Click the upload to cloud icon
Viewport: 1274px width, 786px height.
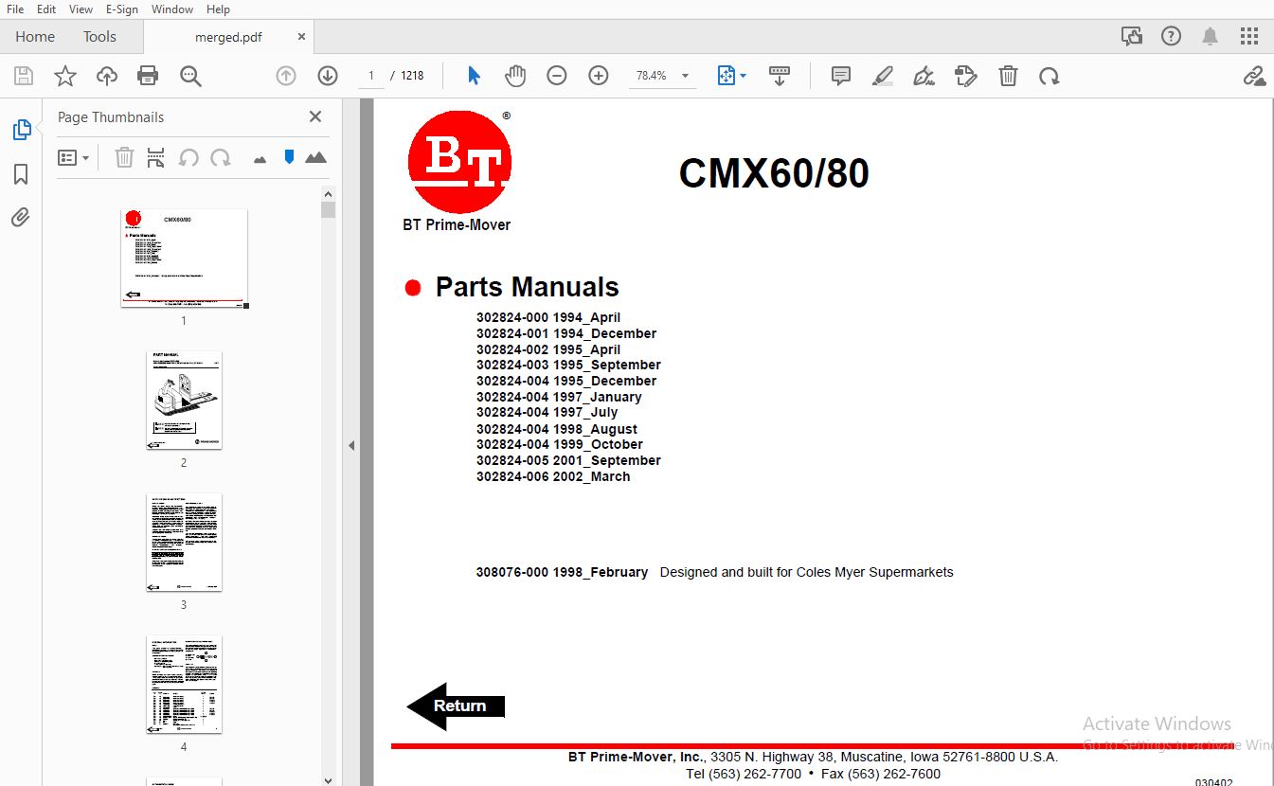point(107,76)
